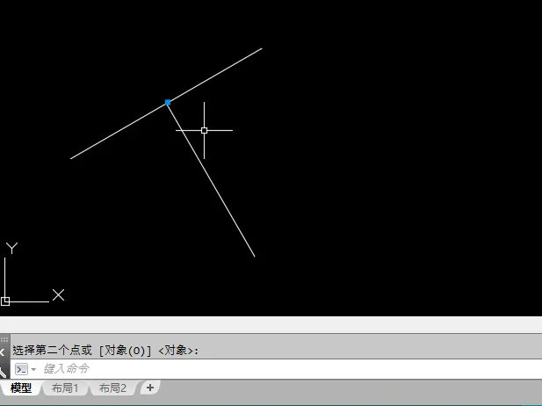Open command line customize wrench menu
542x406 pixels.
coord(3,372)
